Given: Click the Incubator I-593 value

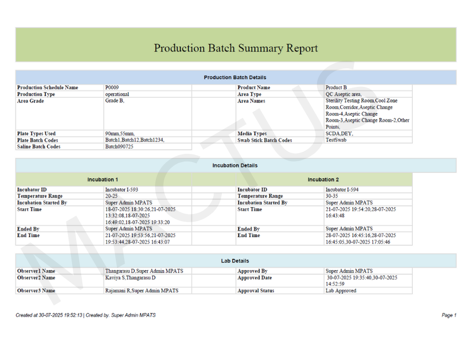Looking at the screenshot, I should tap(121, 190).
